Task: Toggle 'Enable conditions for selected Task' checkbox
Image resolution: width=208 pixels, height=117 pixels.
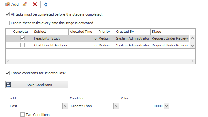Action: click(x=7, y=73)
